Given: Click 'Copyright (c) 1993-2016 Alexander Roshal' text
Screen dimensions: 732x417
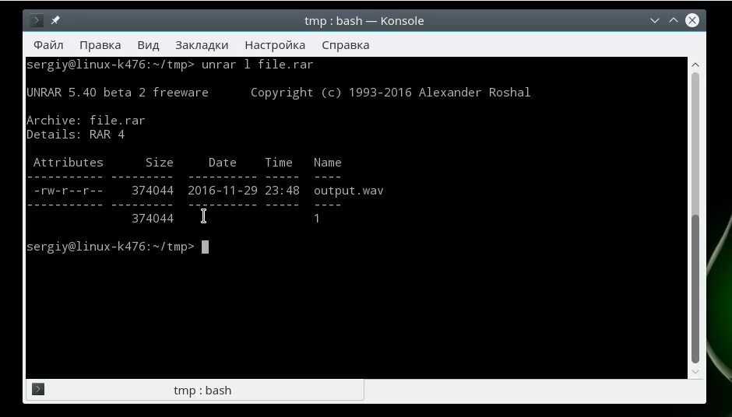Looking at the screenshot, I should (x=390, y=93).
